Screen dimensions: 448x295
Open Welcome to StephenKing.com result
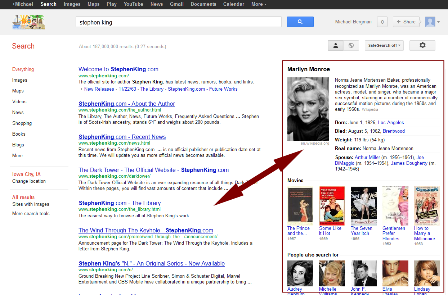pyautogui.click(x=118, y=69)
